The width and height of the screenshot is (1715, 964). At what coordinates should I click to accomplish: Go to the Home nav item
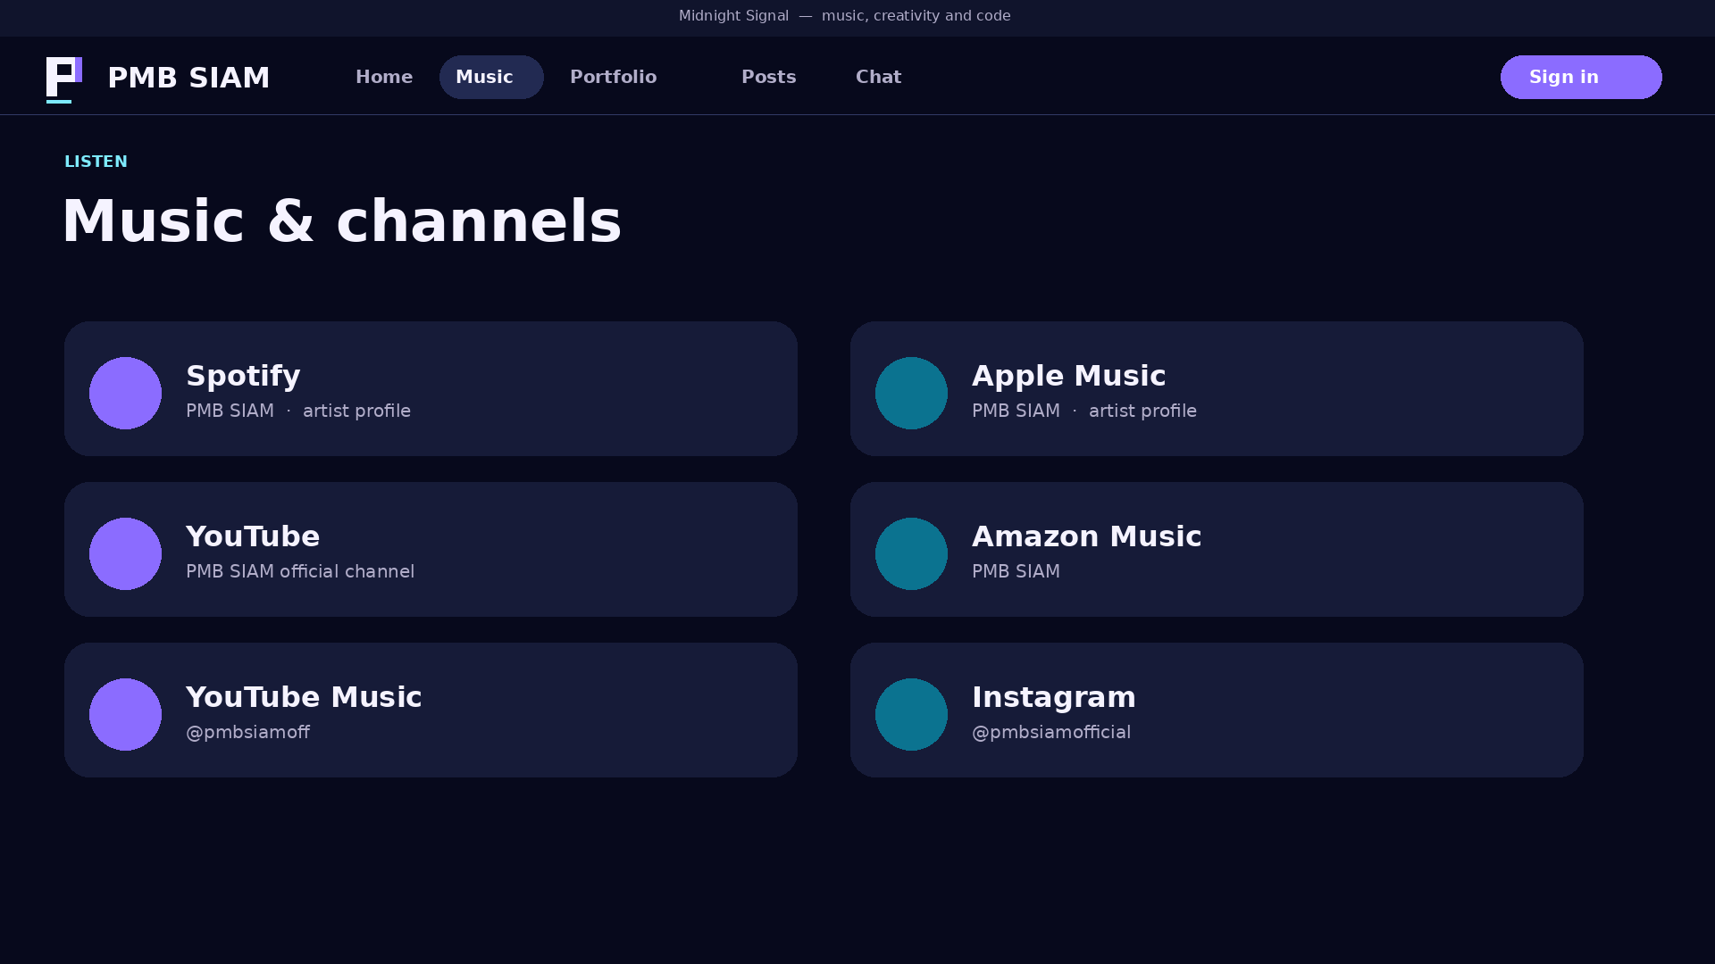pos(384,77)
